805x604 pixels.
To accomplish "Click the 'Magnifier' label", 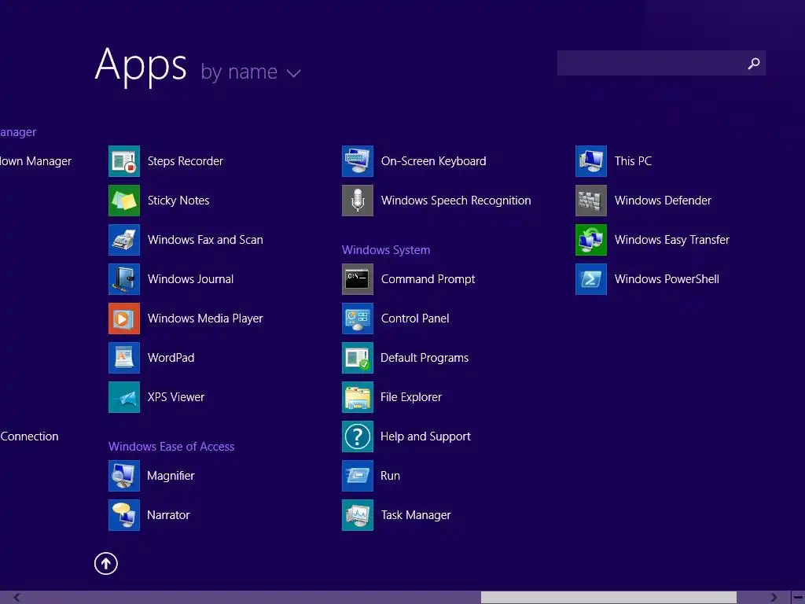I will [x=171, y=476].
